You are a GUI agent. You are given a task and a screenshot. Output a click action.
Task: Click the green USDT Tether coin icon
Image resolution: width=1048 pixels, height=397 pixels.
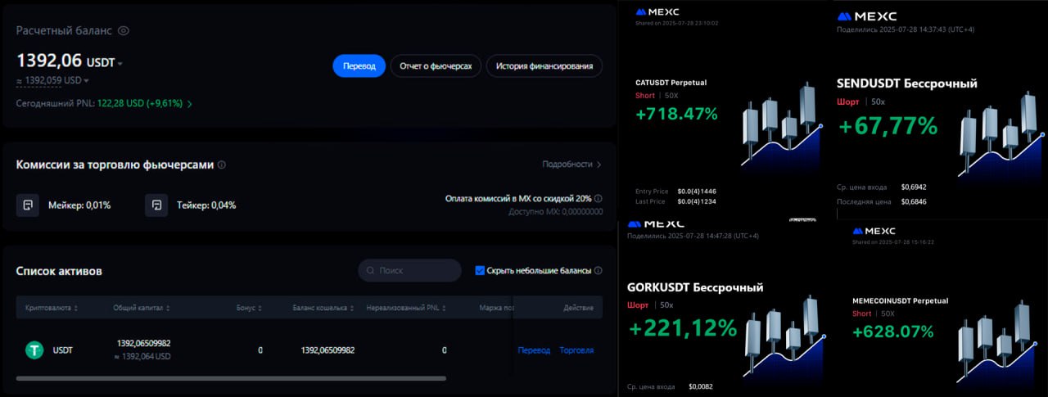coord(34,350)
